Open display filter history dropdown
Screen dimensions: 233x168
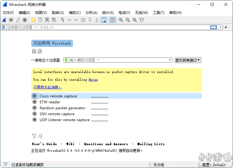[220, 27]
